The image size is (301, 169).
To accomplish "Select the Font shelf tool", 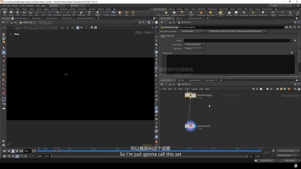I will click(89, 13).
